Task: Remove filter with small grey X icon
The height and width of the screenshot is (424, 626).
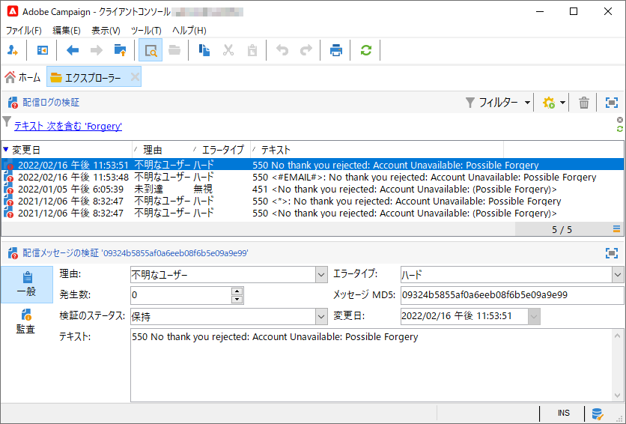Action: [619, 120]
